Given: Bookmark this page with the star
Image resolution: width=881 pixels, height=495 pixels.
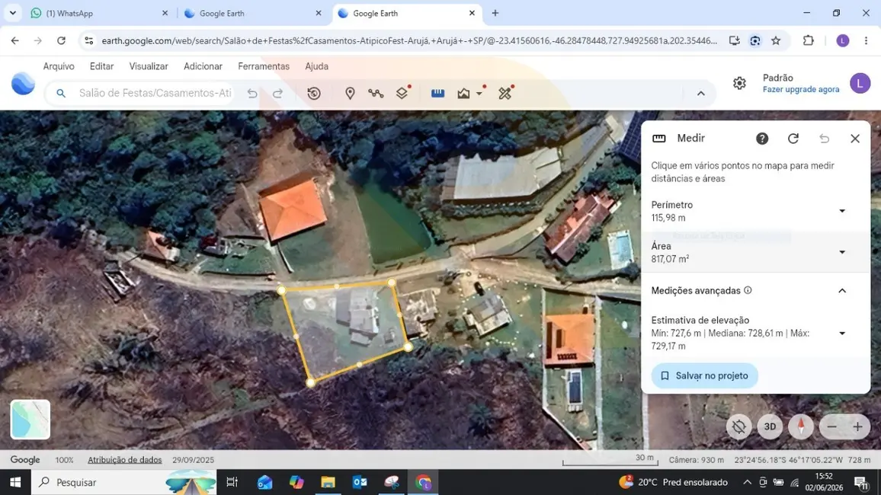Looking at the screenshot, I should click(x=776, y=40).
